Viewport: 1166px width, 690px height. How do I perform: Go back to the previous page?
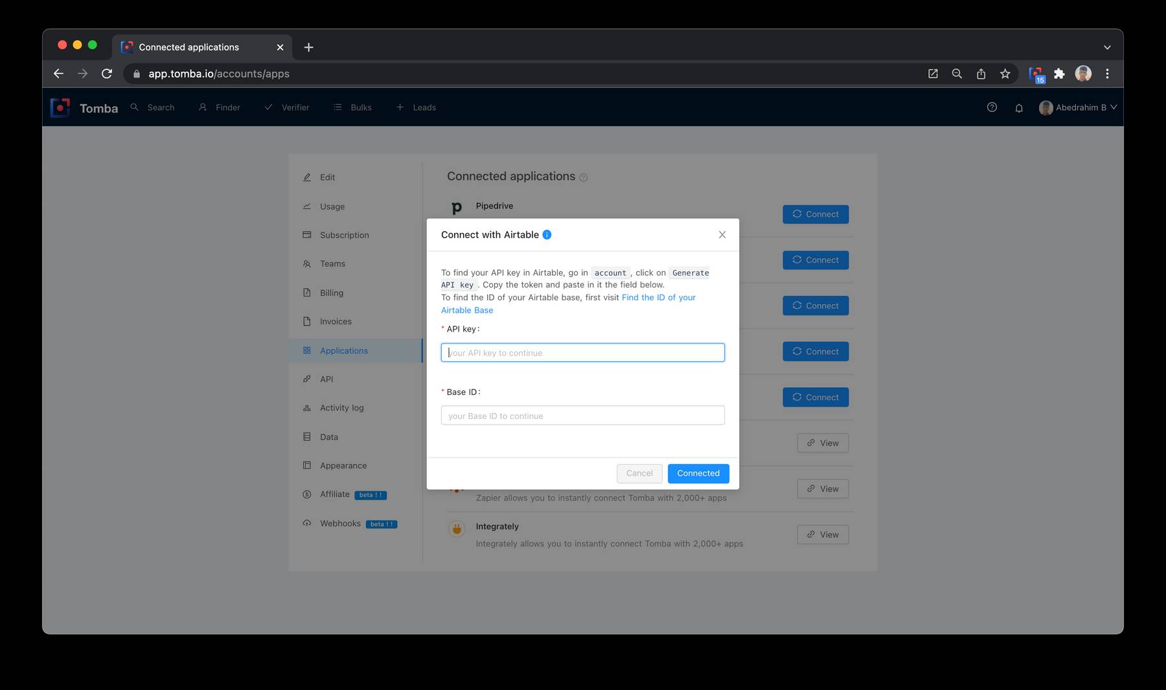58,74
